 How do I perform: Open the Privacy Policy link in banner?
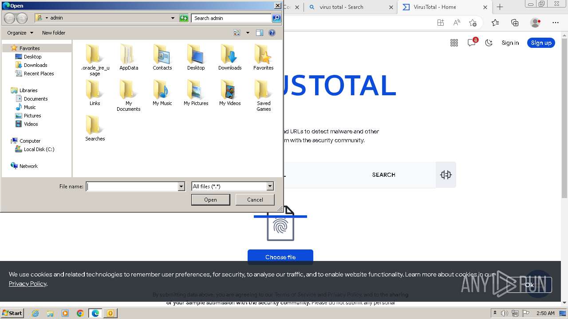[x=28, y=284]
